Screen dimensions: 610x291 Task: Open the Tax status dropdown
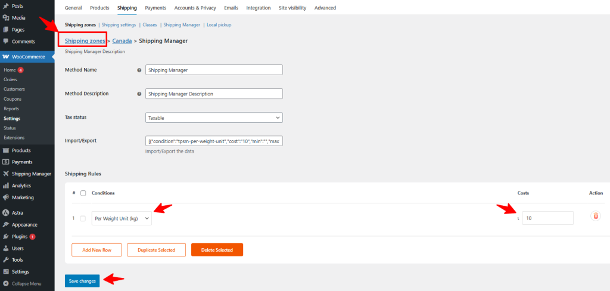(214, 118)
